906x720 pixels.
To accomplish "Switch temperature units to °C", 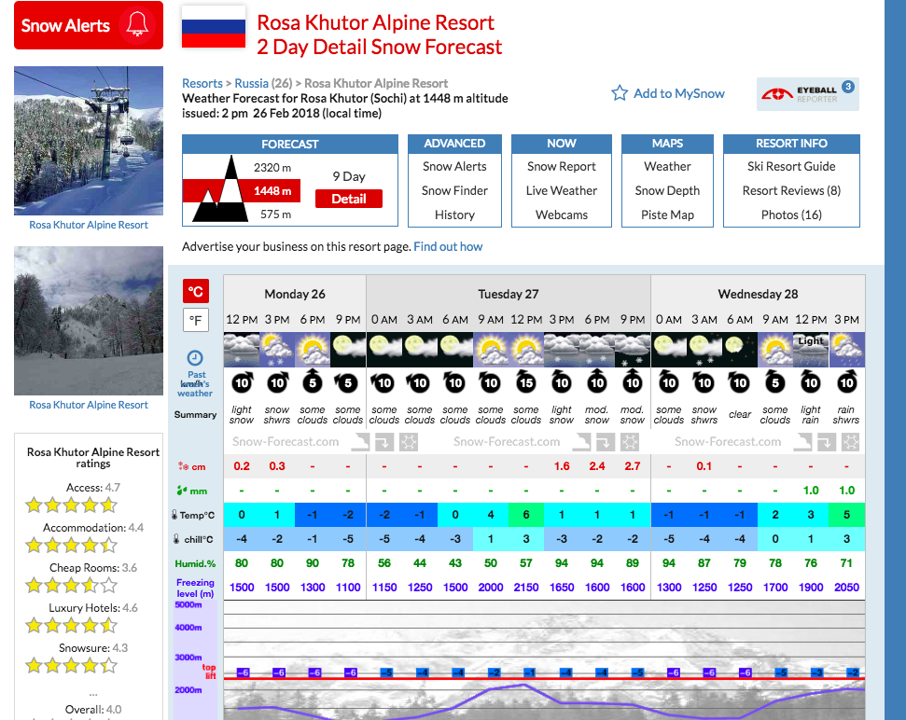I will tap(196, 291).
